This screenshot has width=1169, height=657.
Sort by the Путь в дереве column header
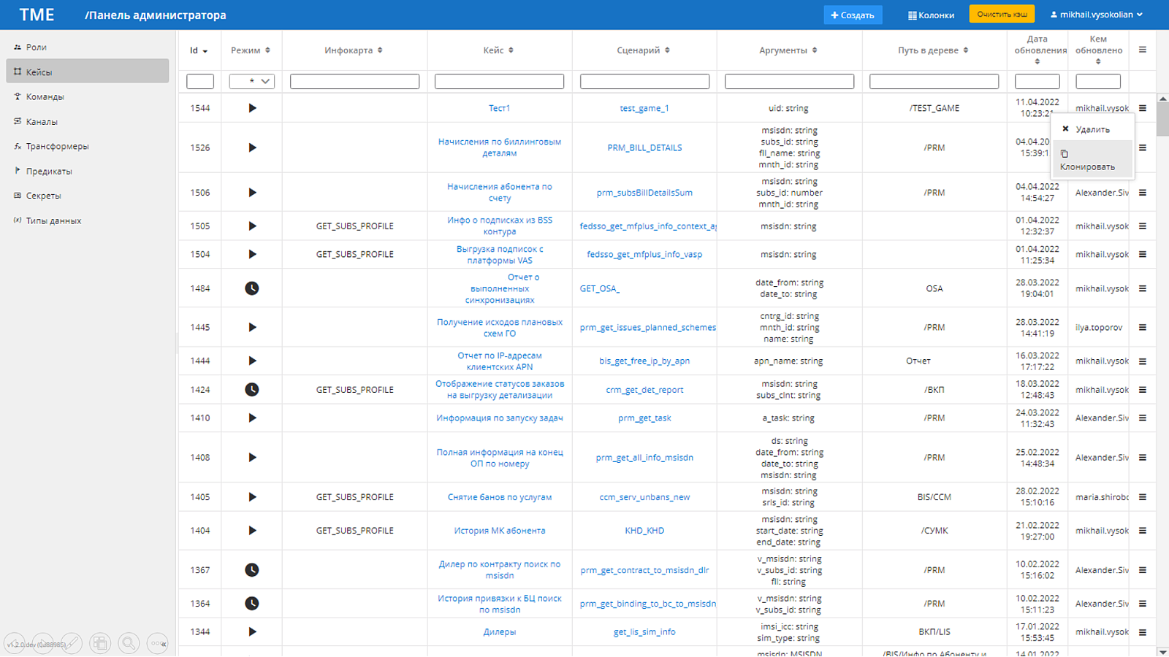[x=934, y=50]
